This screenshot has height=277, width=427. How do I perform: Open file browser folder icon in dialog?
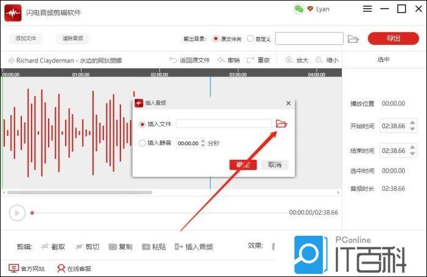tap(281, 124)
